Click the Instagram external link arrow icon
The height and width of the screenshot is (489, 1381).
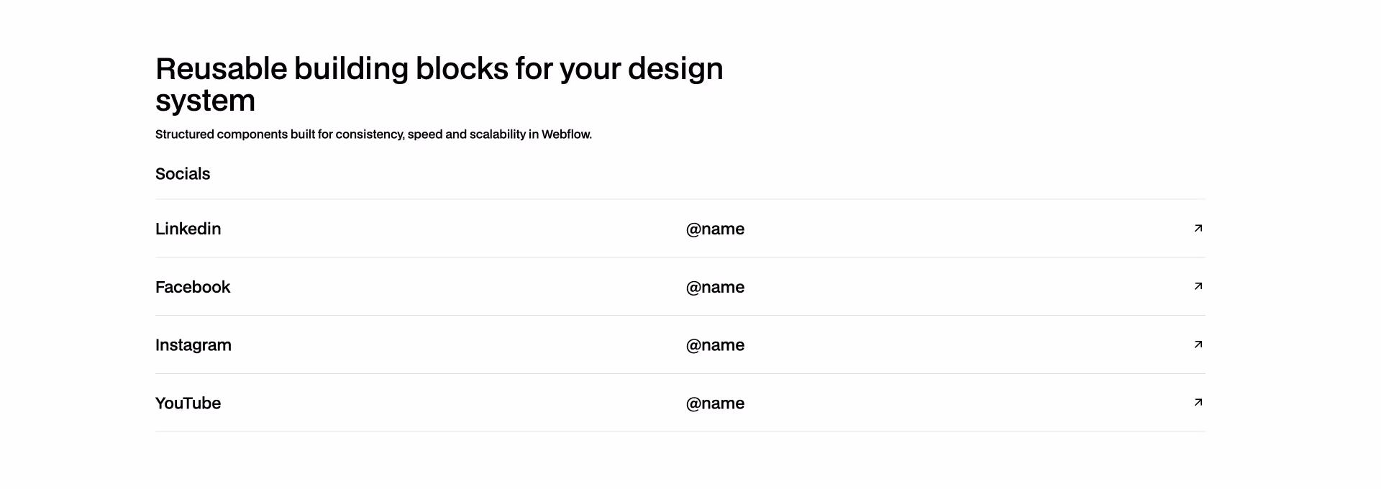click(x=1198, y=344)
